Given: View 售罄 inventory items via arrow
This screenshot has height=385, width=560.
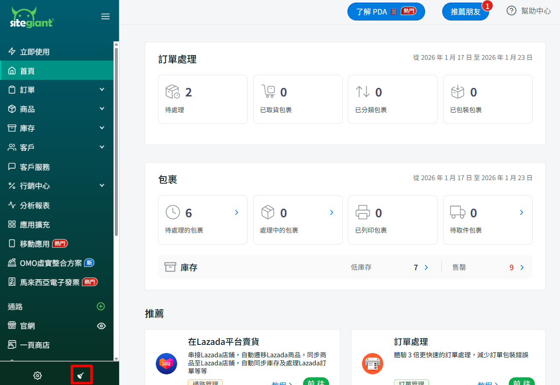Looking at the screenshot, I should [522, 268].
